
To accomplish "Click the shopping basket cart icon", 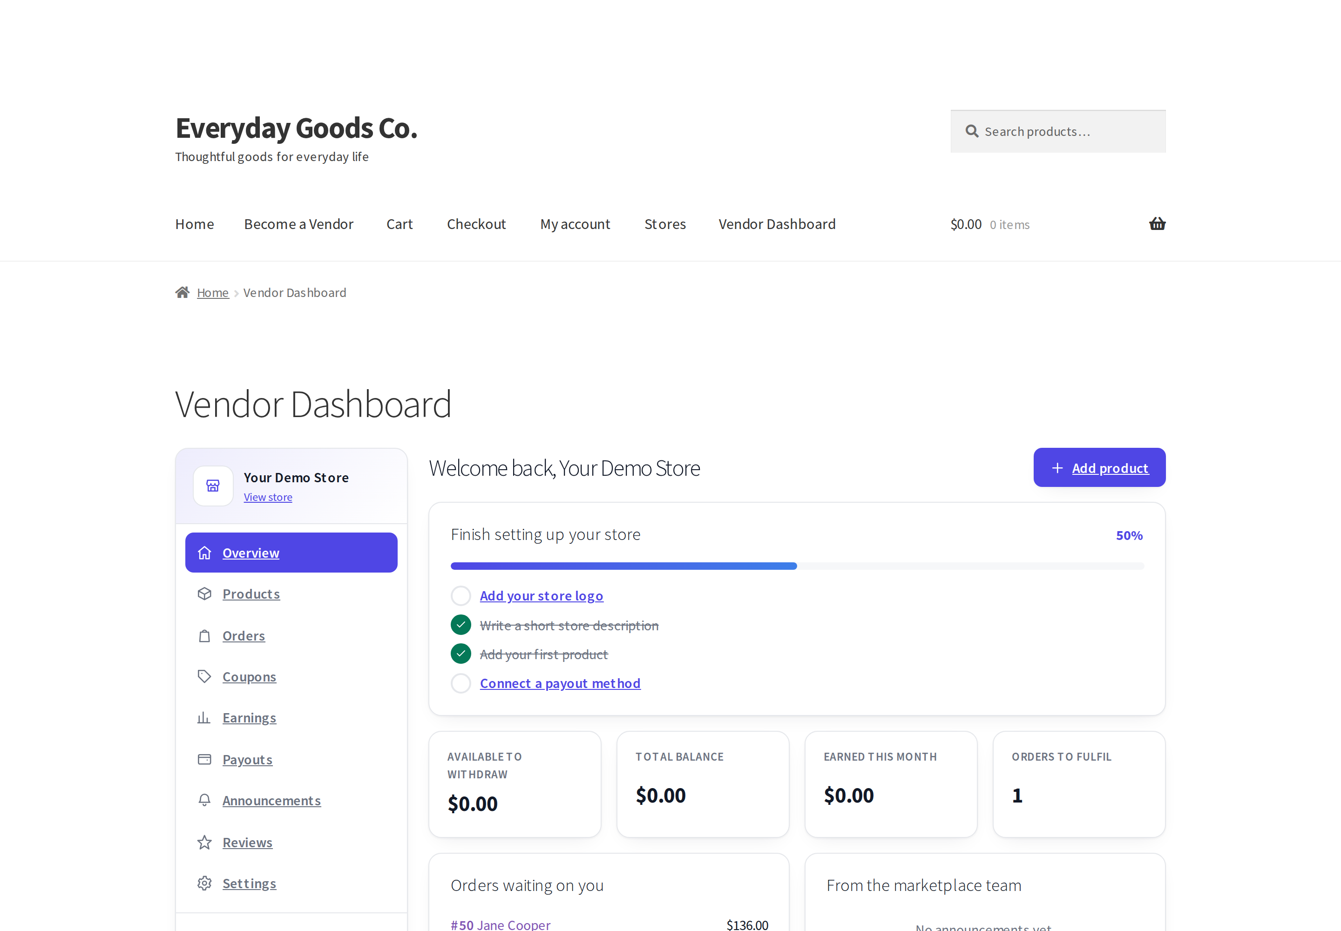I will (x=1157, y=224).
